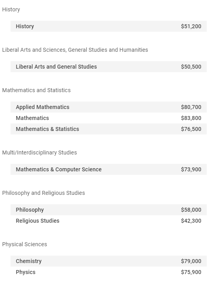The width and height of the screenshot is (220, 285).
Task: Select Mathematics and Statistics category heading
Action: click(36, 90)
